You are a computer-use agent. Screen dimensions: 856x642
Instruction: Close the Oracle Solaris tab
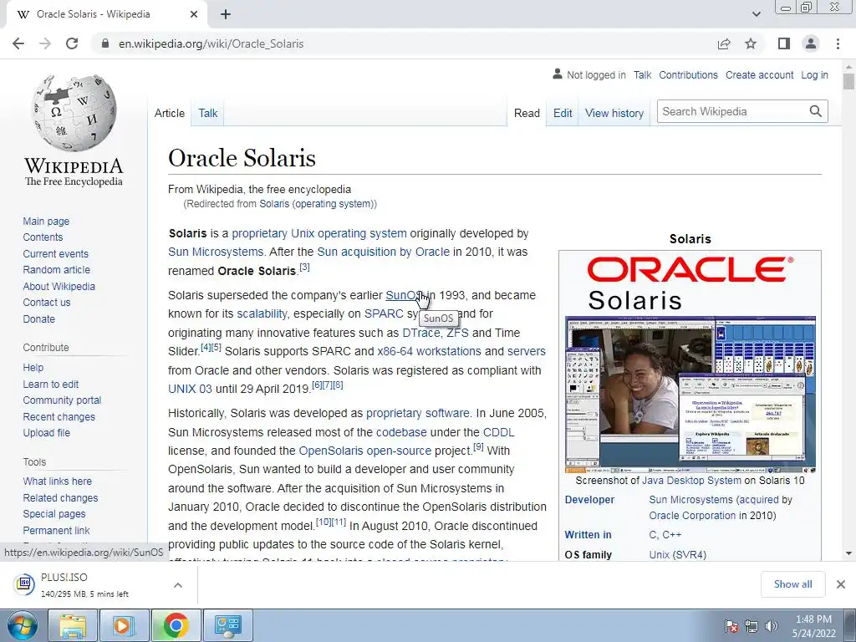click(x=194, y=14)
